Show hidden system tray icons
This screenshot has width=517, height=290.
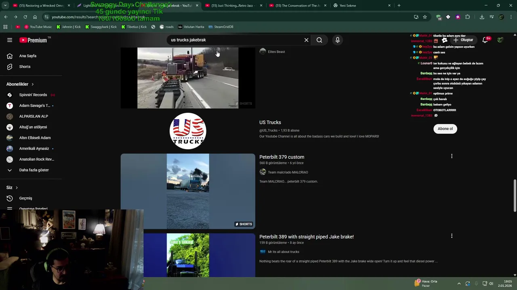(459, 284)
